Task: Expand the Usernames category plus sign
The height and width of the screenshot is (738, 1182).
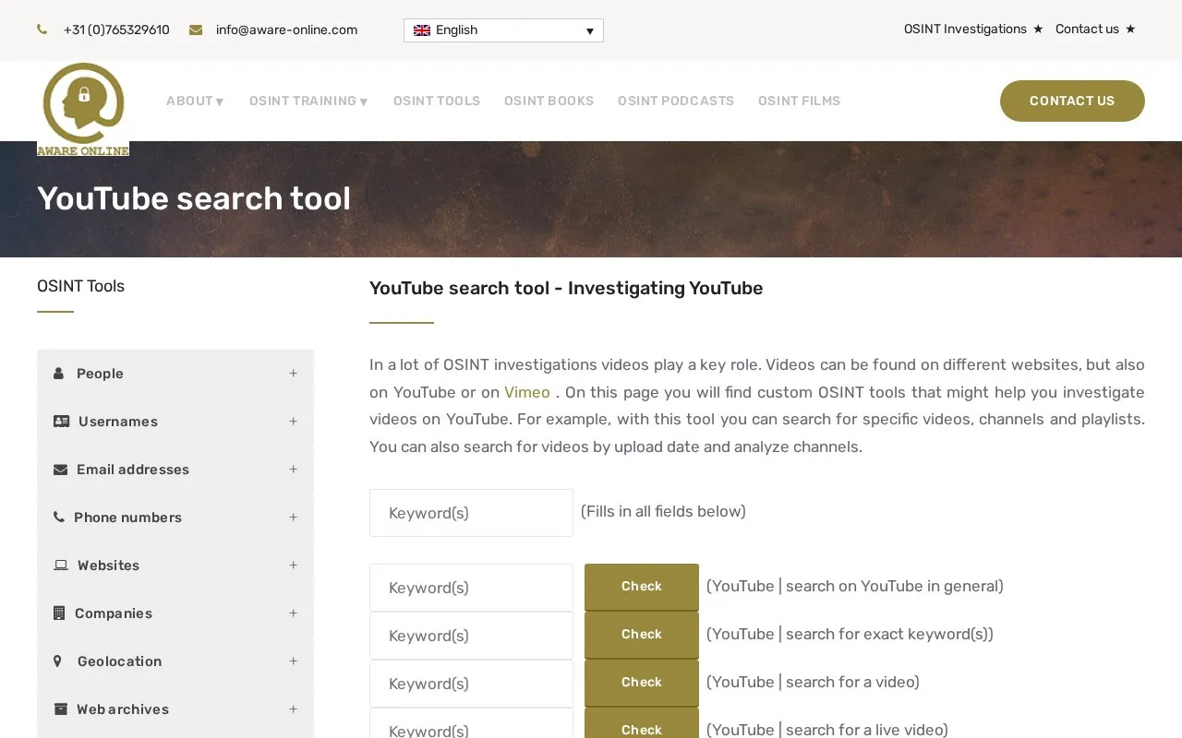Action: [293, 422]
